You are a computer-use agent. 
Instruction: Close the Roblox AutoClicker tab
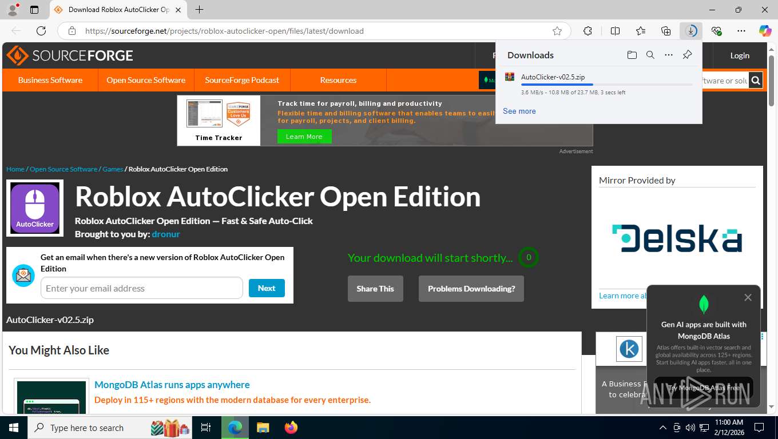pyautogui.click(x=178, y=10)
